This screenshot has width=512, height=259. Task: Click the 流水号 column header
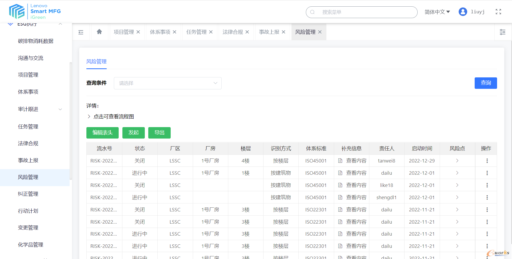104,149
